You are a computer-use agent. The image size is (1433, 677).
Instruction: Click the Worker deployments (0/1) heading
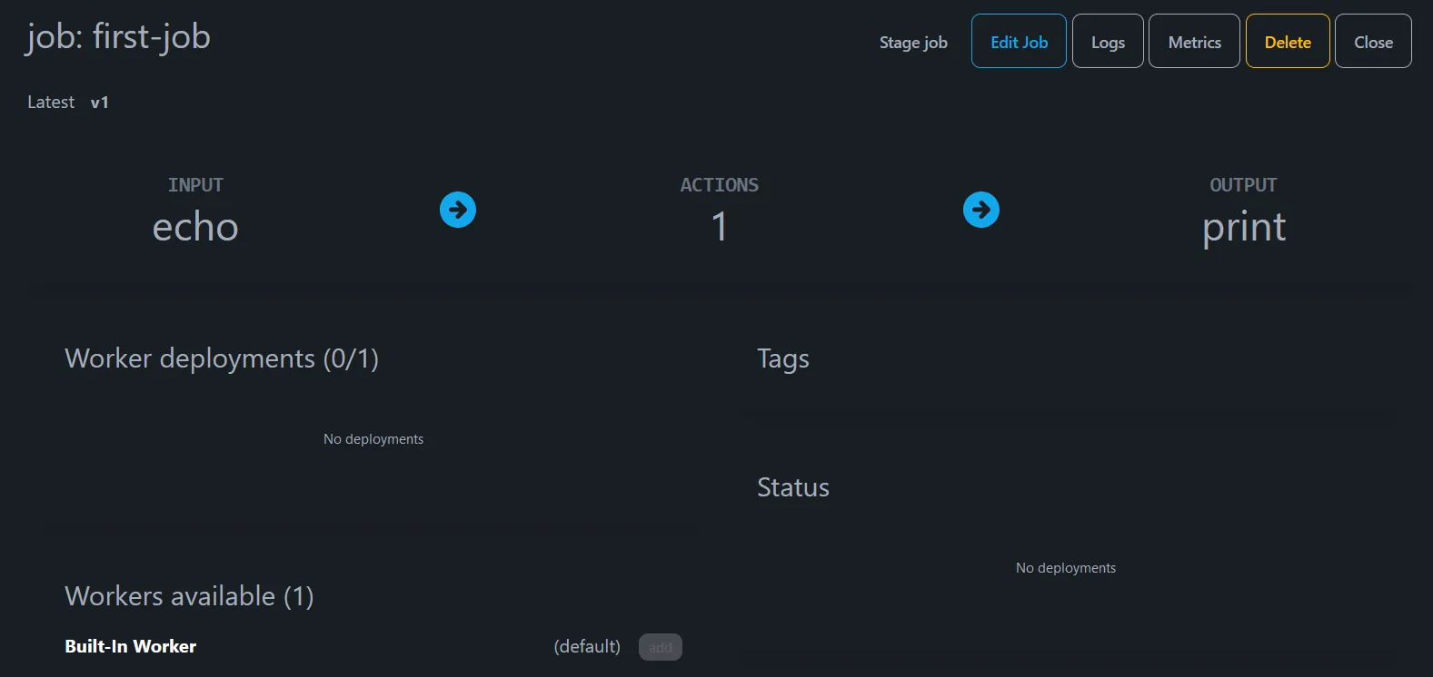[x=222, y=358]
